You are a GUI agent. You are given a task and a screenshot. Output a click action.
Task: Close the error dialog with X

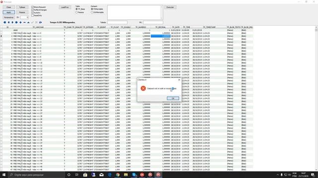(179, 80)
